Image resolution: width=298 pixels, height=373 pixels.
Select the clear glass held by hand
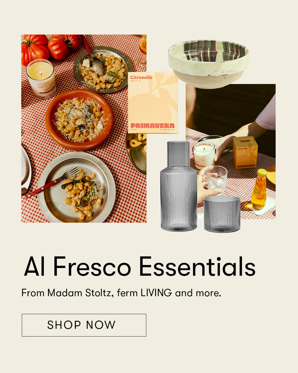point(216,181)
